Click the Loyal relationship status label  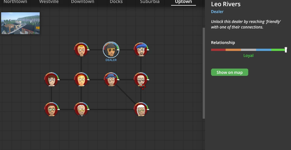tap(248, 55)
